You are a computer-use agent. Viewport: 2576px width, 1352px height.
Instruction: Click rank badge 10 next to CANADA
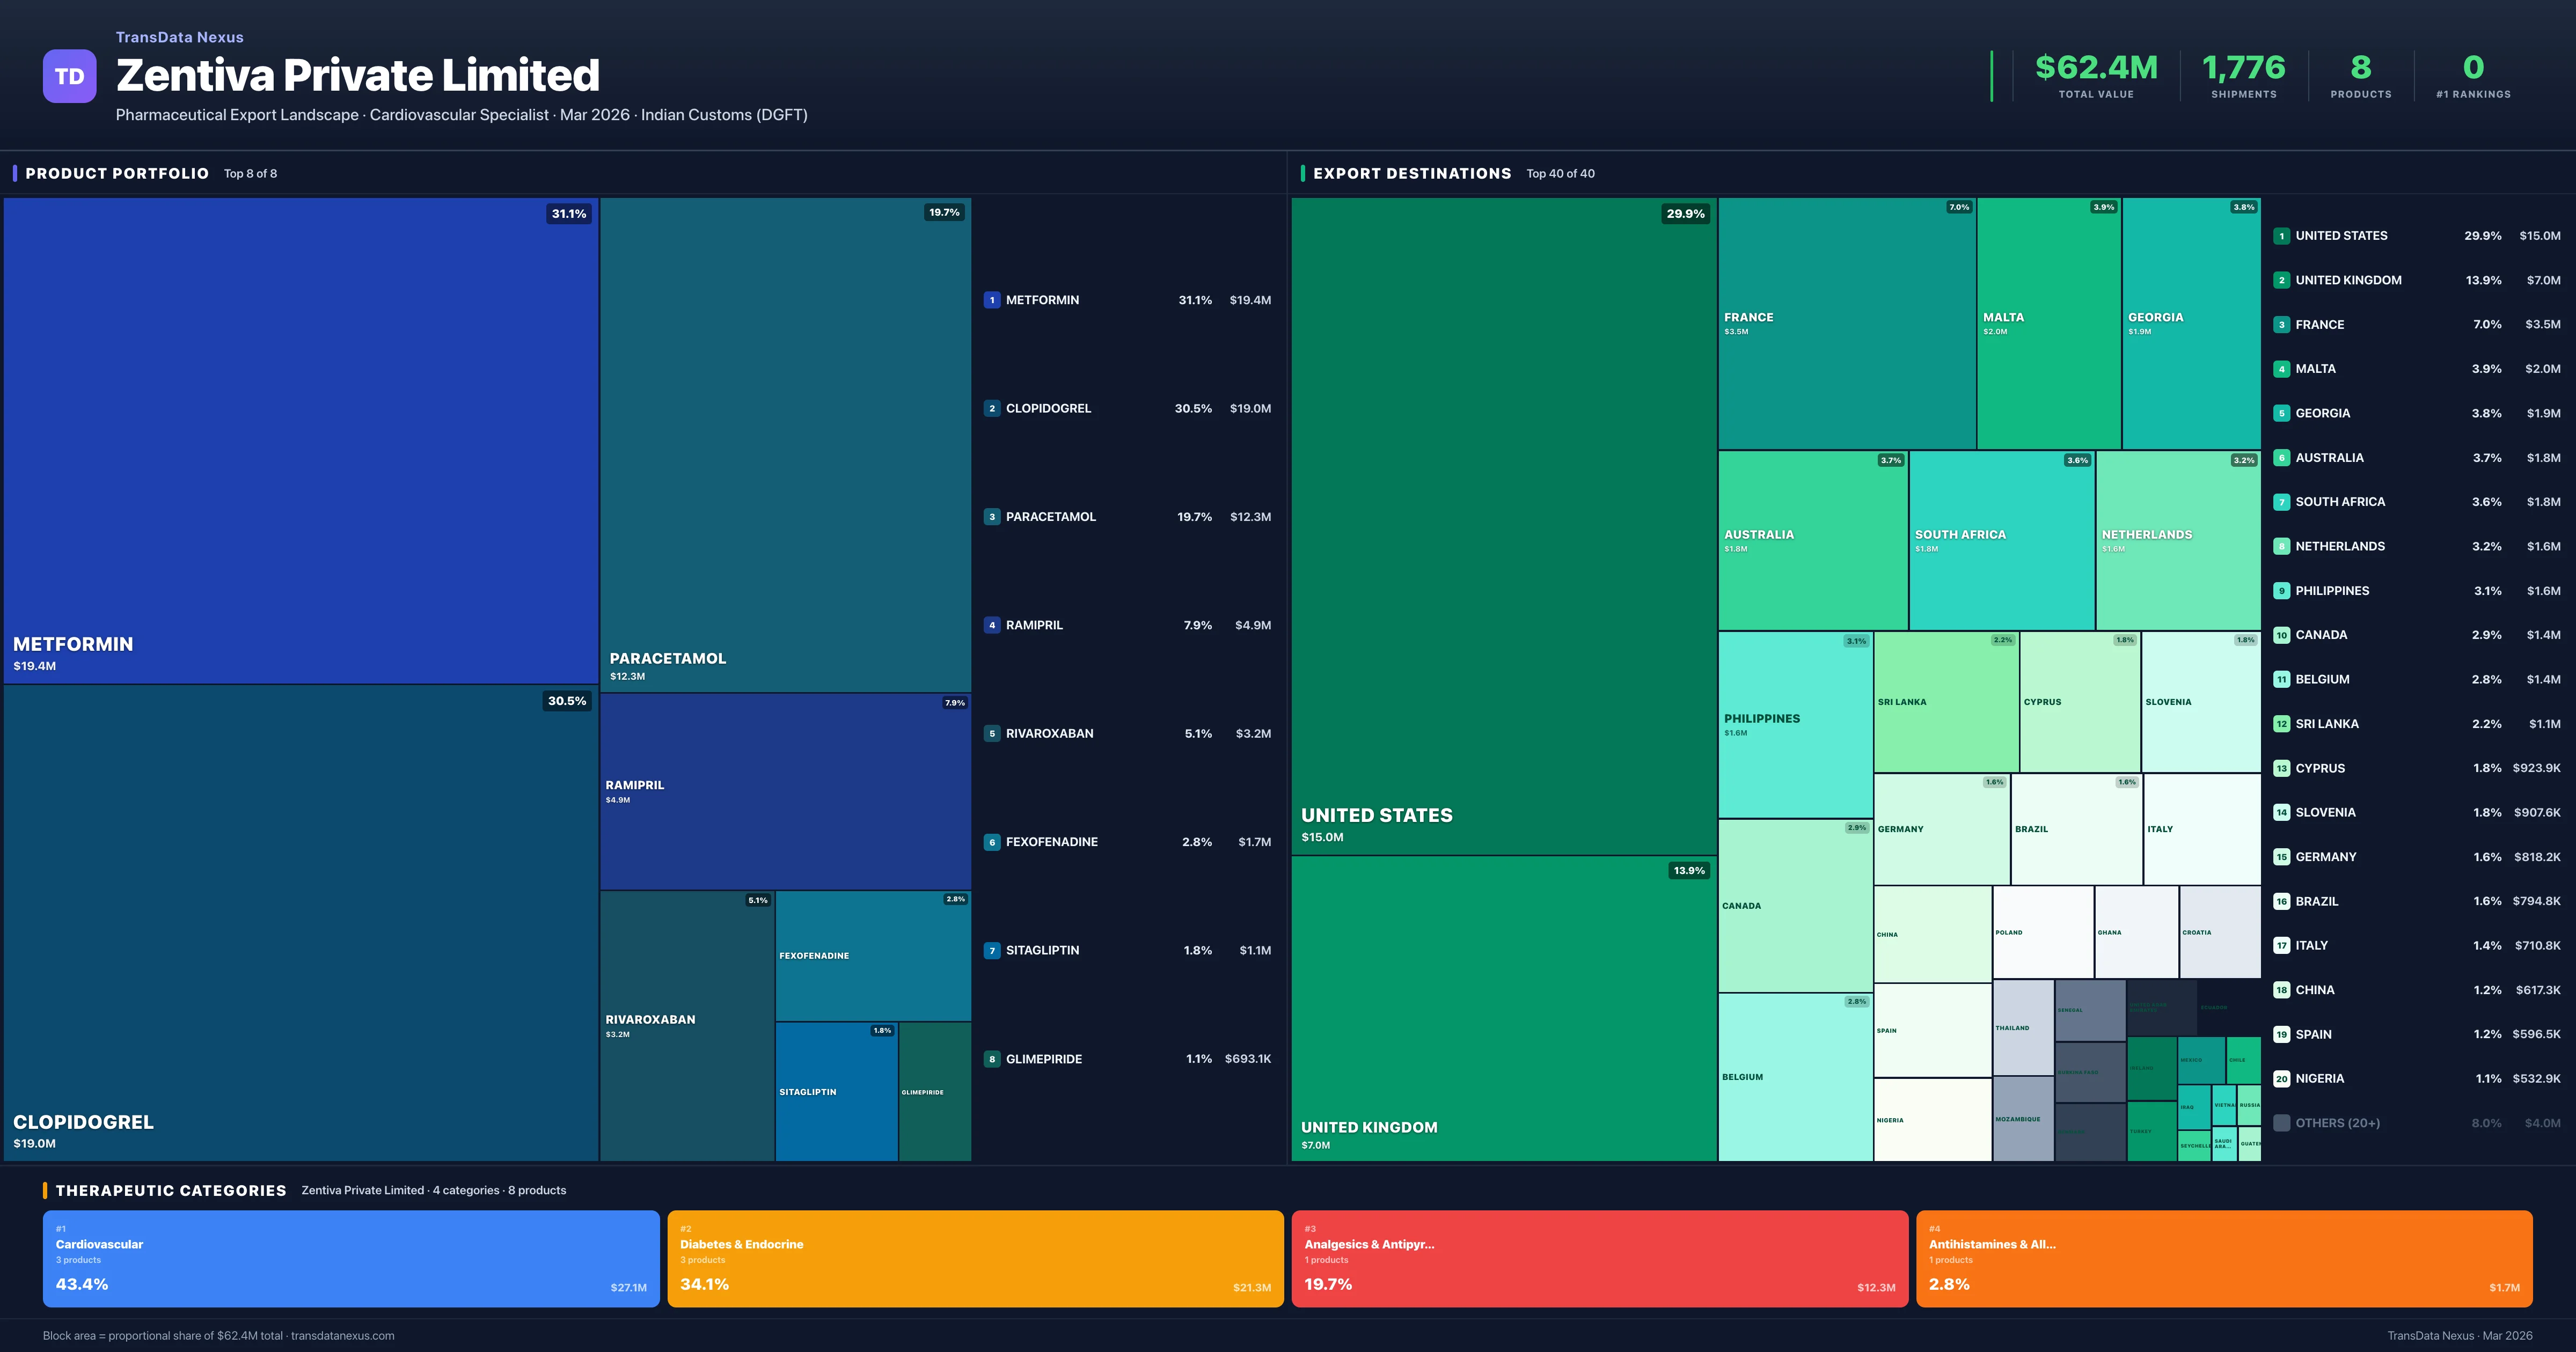[2281, 635]
